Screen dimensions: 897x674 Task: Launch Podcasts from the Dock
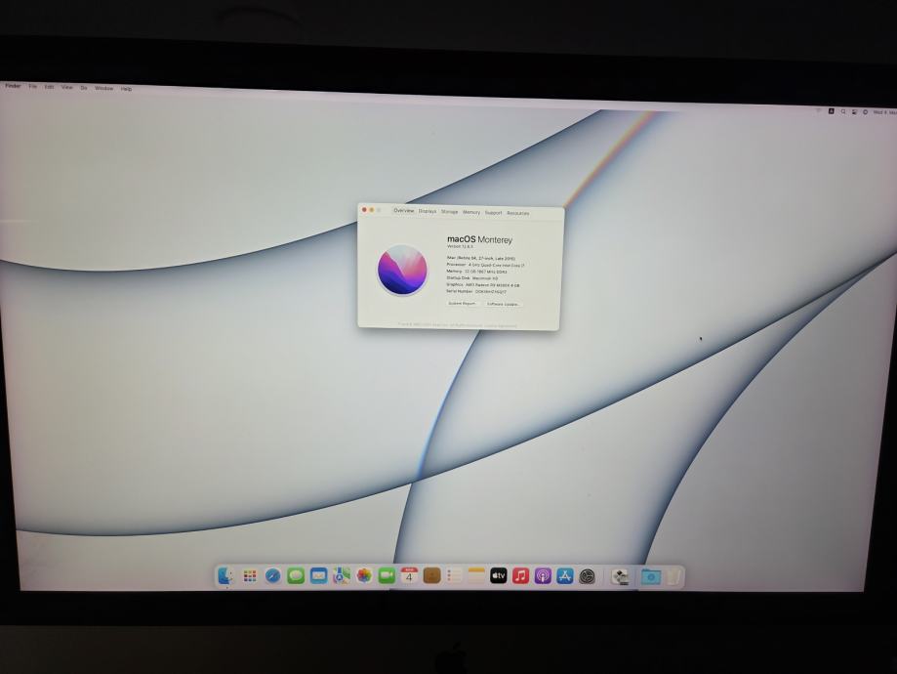click(543, 575)
